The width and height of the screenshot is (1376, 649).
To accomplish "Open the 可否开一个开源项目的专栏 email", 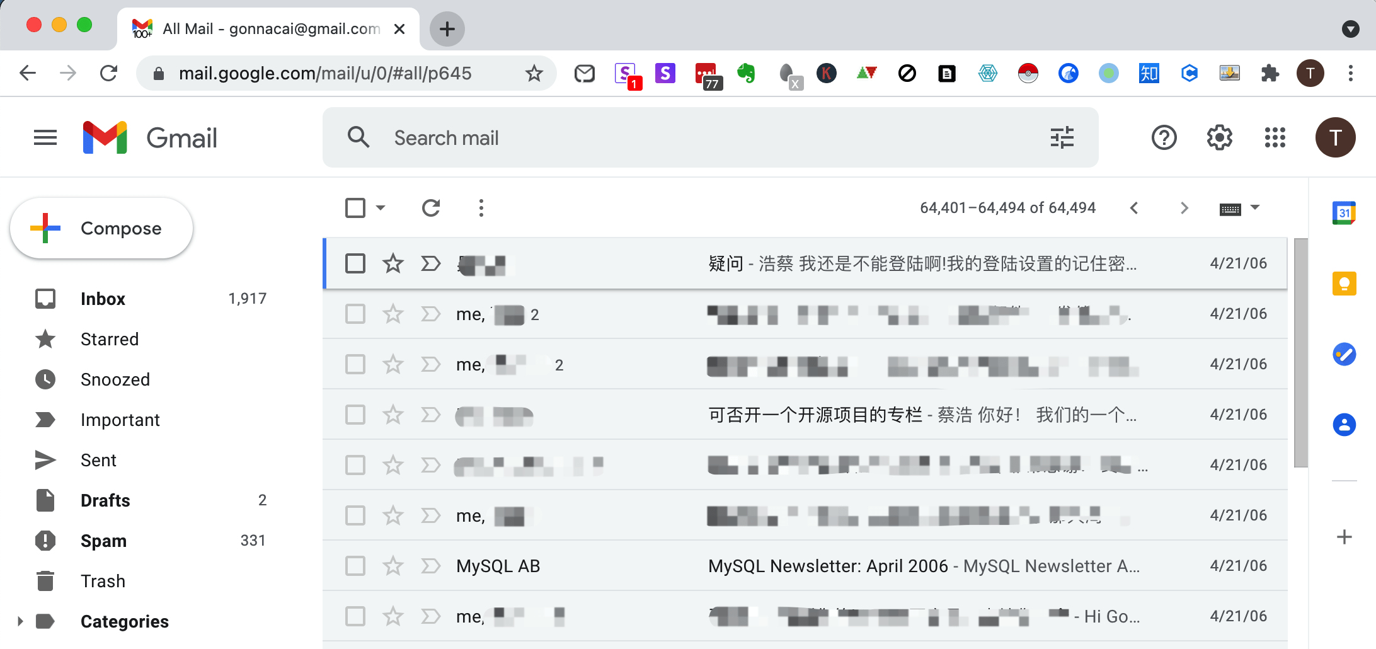I will coord(805,415).
